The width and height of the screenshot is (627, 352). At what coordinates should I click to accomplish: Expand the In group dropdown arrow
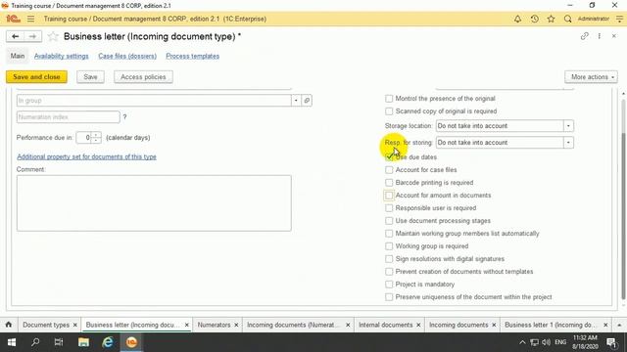click(296, 100)
